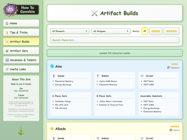Click Noblesse Oblige in 2-Piece Sets
The width and height of the screenshot is (187, 140).
[63, 101]
